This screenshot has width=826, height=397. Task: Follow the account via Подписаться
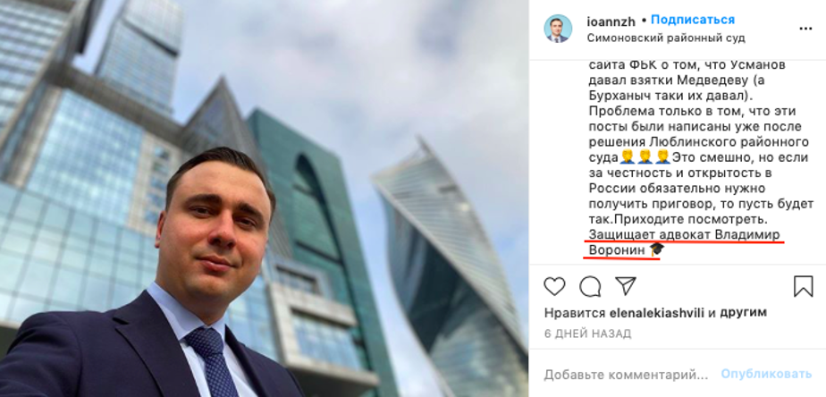693,20
